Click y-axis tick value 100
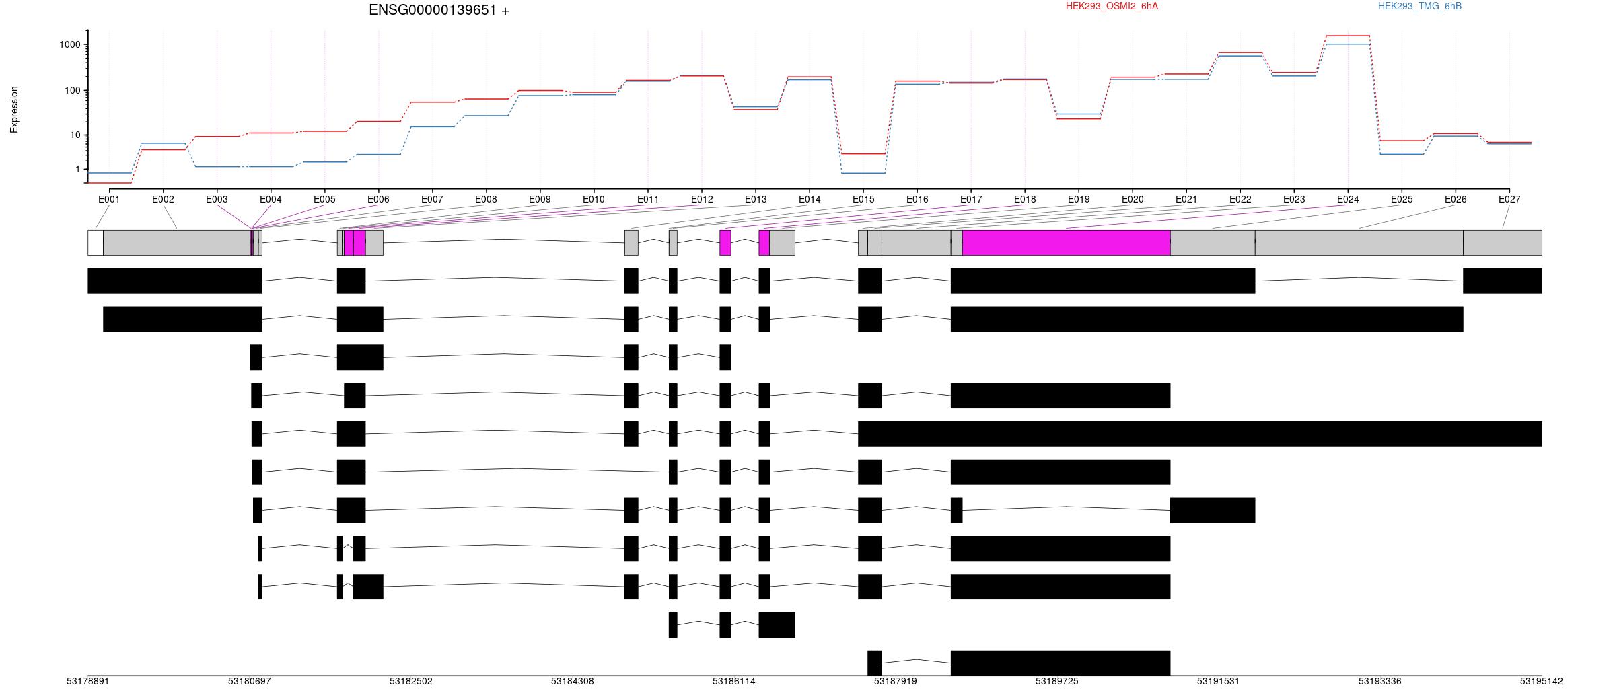Screen dimensions: 1615x693 pos(73,90)
